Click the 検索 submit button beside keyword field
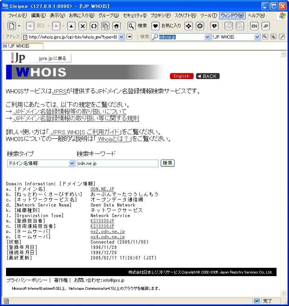 168,163
